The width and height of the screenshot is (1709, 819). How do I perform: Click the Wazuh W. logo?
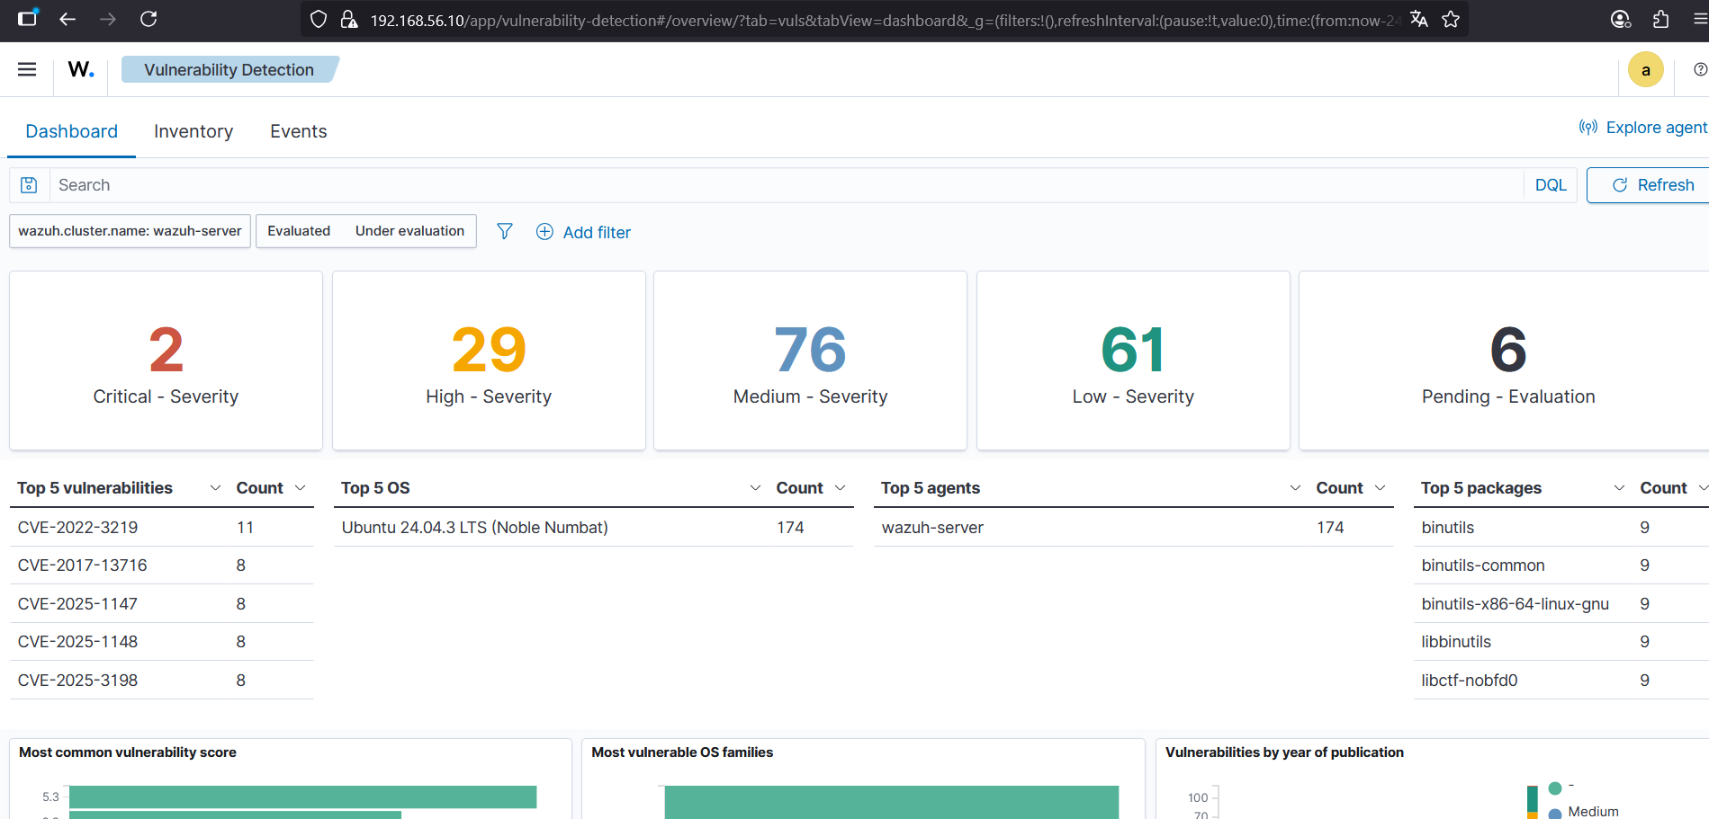coord(81,69)
